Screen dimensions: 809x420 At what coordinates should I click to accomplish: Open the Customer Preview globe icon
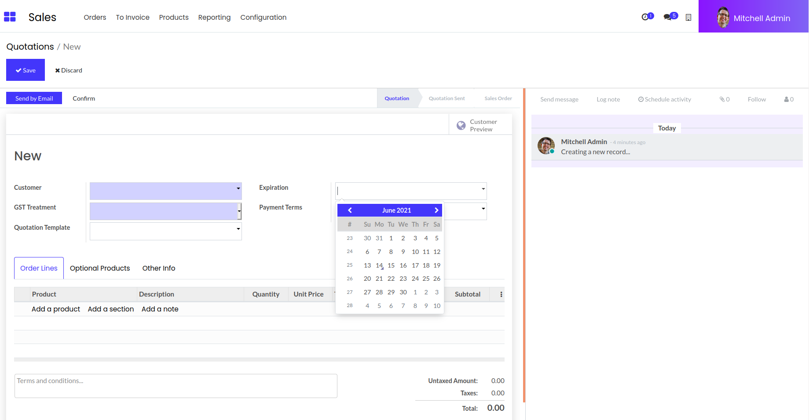[x=461, y=126]
